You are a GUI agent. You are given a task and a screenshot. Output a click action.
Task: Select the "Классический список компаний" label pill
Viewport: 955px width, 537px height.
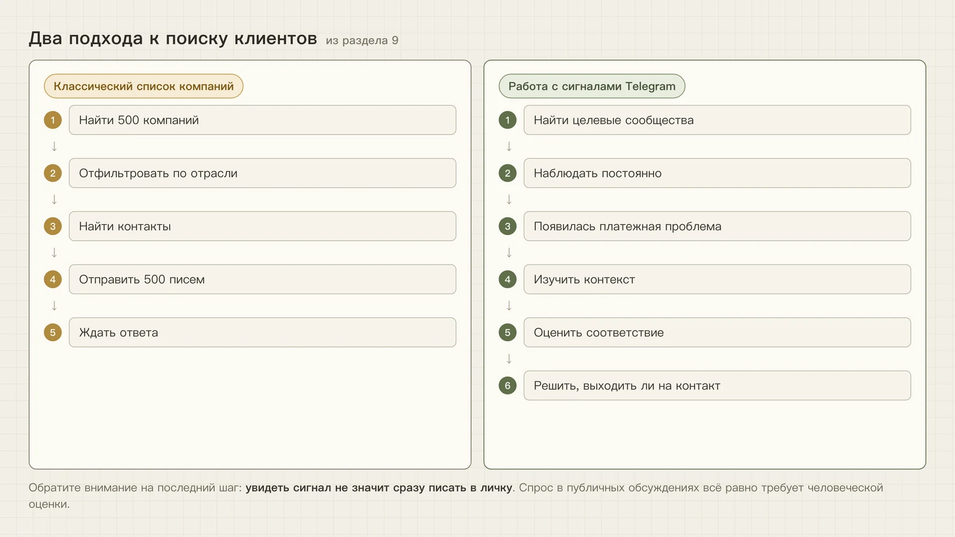point(144,86)
